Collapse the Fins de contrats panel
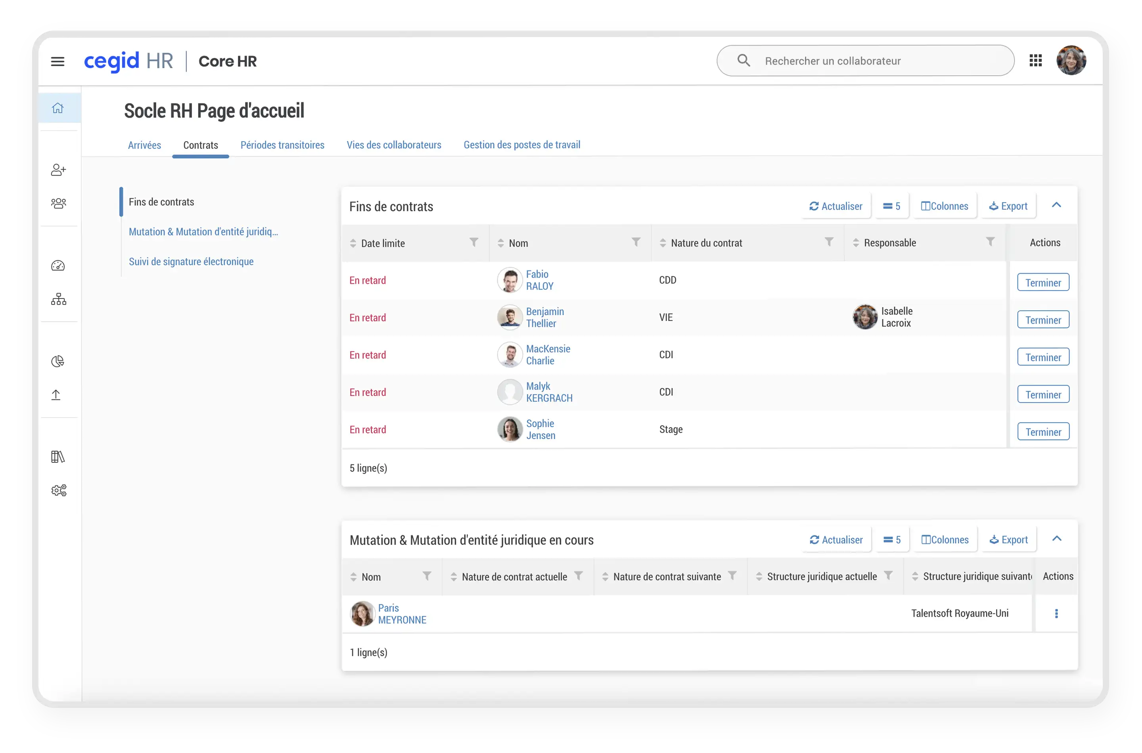Screen dimensions: 1142x753 coord(1056,205)
